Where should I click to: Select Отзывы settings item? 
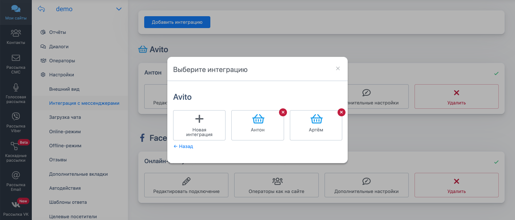pos(58,160)
